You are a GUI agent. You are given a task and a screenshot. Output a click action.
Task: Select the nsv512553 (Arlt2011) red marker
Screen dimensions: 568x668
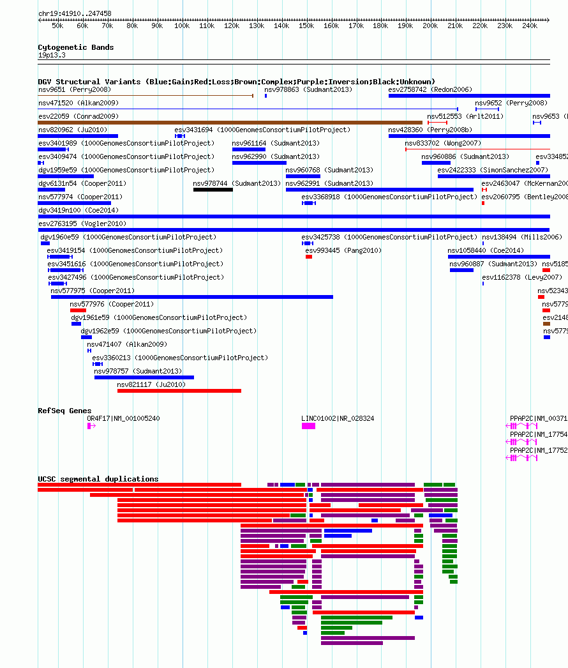[437, 123]
